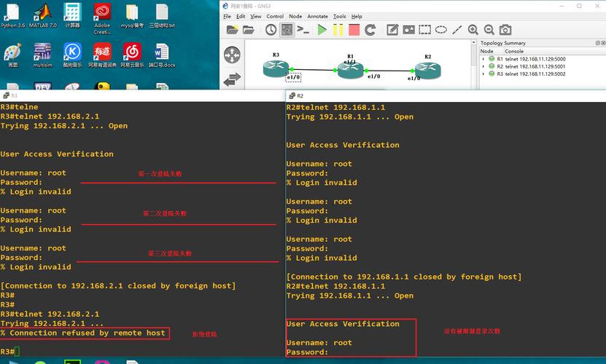Open the Help menu in GNS3
The image size is (606, 364).
tap(357, 16)
